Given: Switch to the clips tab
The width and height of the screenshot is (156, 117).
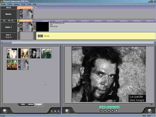Looking at the screenshot, I should 23,104.
